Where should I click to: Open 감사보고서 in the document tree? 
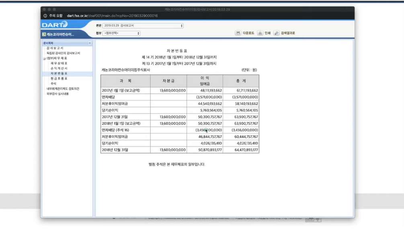[x=55, y=48]
